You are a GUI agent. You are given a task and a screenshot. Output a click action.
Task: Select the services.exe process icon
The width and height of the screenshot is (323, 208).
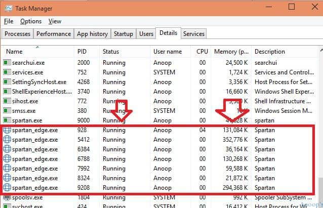tap(7, 72)
